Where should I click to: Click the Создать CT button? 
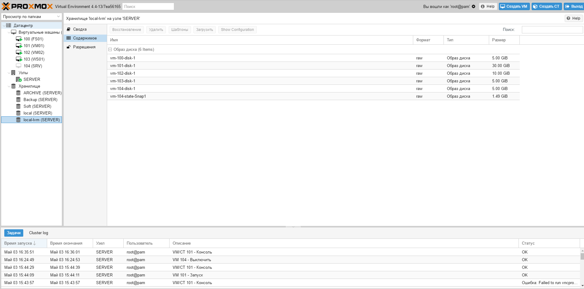tap(547, 6)
